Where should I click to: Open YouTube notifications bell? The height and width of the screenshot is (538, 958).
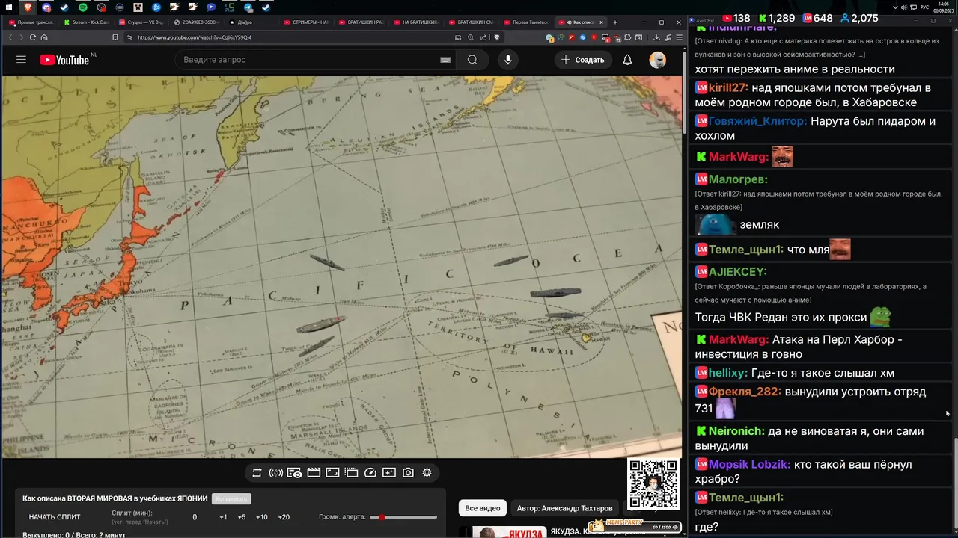pos(627,60)
